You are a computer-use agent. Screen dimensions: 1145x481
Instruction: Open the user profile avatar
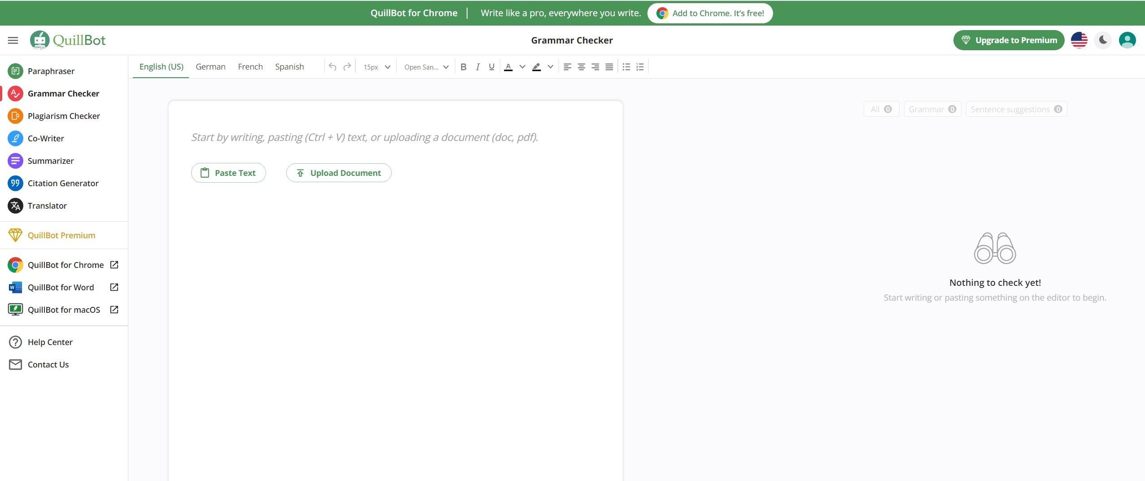[x=1127, y=40]
